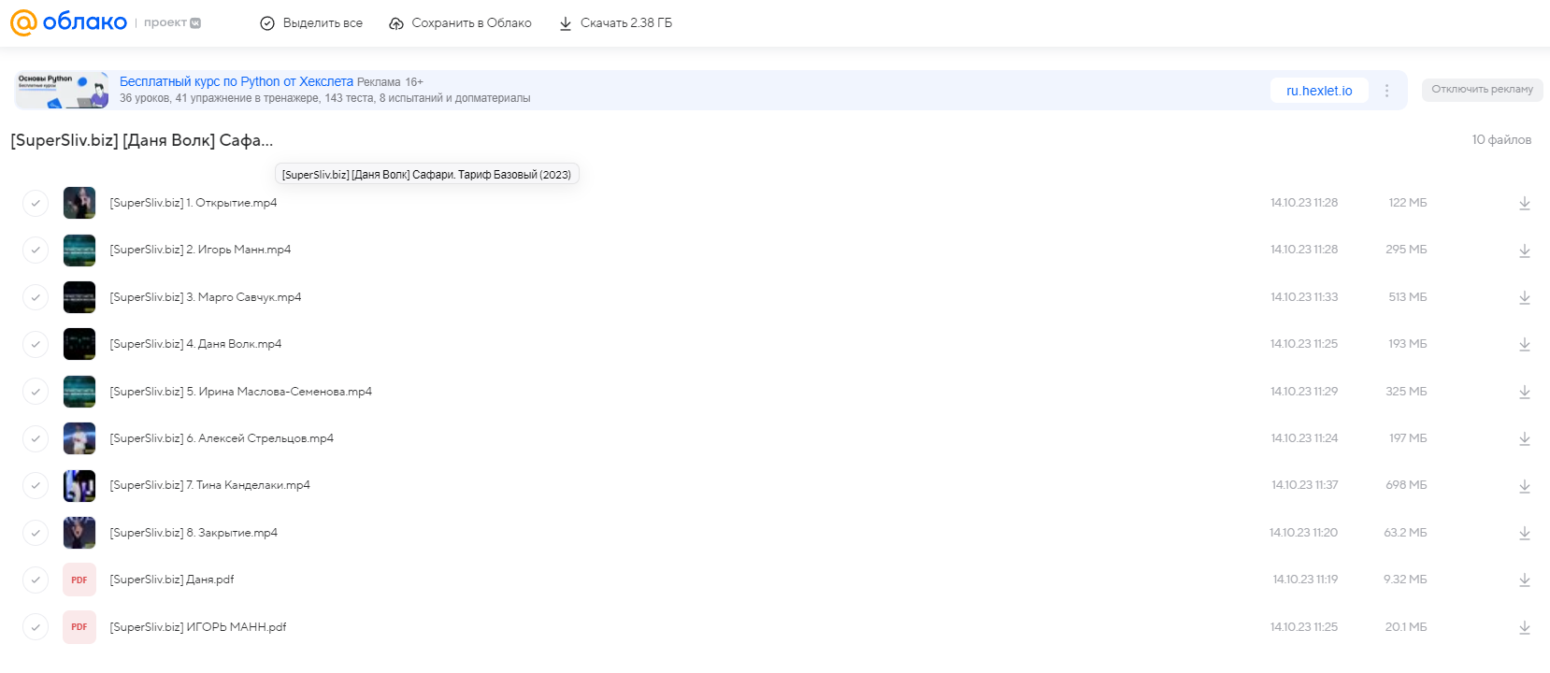Viewport: 1550px width, 673px height.
Task: Tick the ИГОРЬ МАНН.pdf checkbox
Action: tap(36, 627)
